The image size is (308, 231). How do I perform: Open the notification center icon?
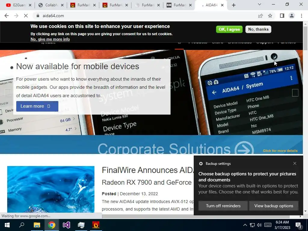[x=299, y=226]
